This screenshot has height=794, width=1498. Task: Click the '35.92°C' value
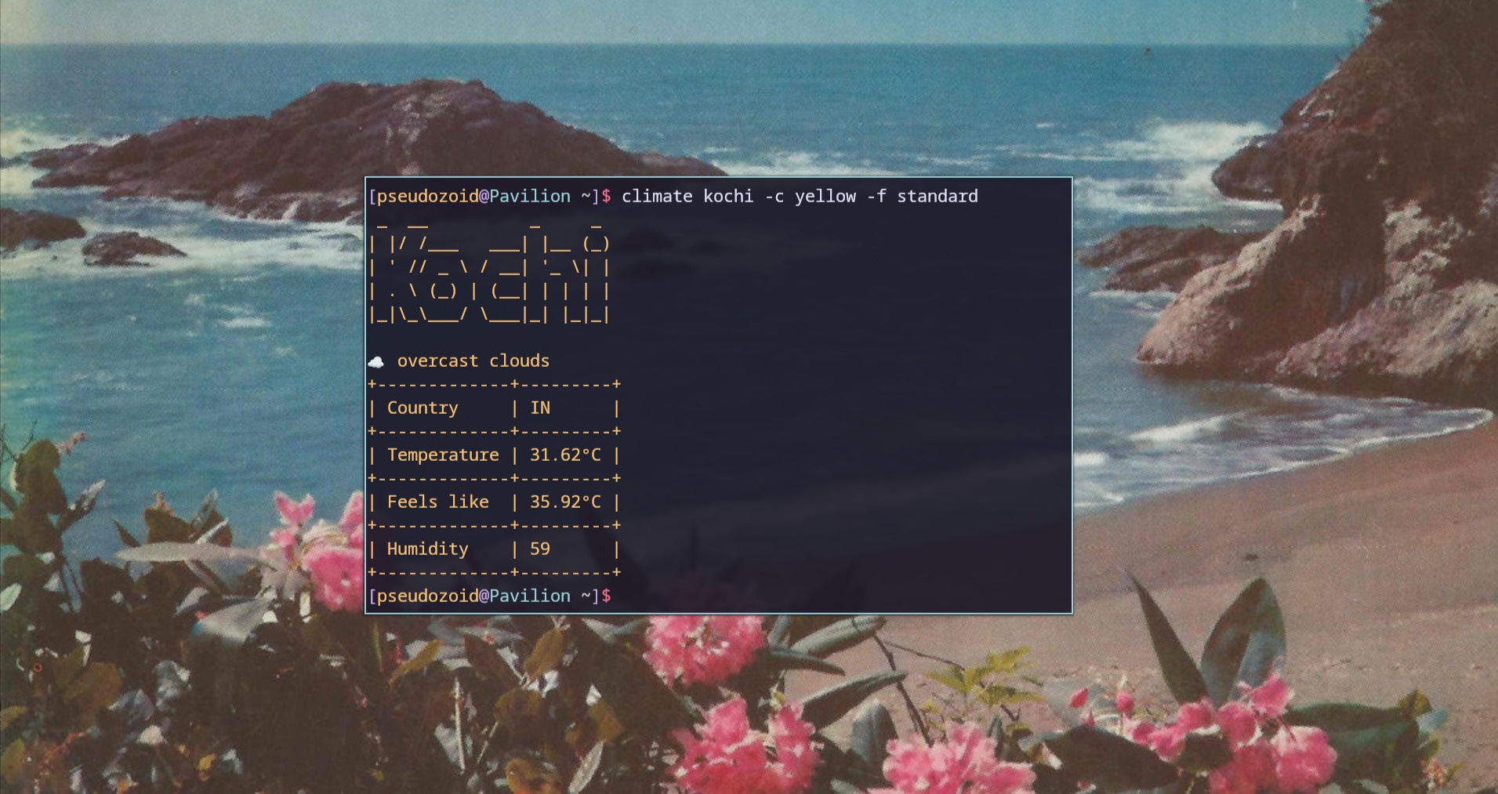click(565, 502)
